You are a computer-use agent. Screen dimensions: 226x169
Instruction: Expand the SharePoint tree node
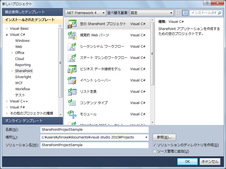(x=12, y=71)
